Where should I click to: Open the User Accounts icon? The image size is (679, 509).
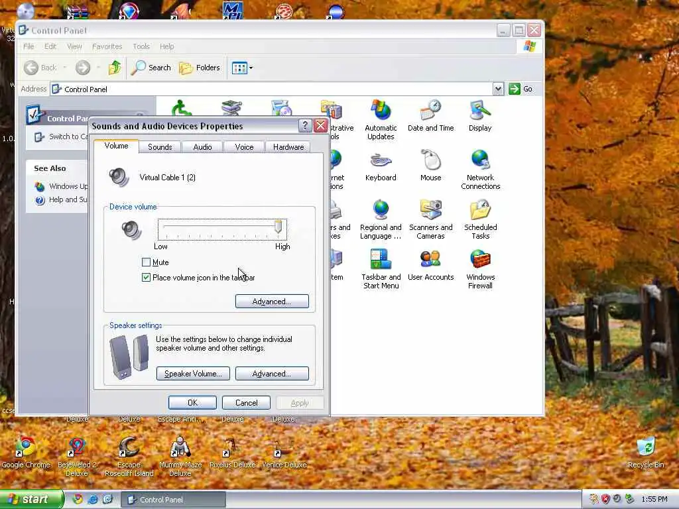[430, 265]
